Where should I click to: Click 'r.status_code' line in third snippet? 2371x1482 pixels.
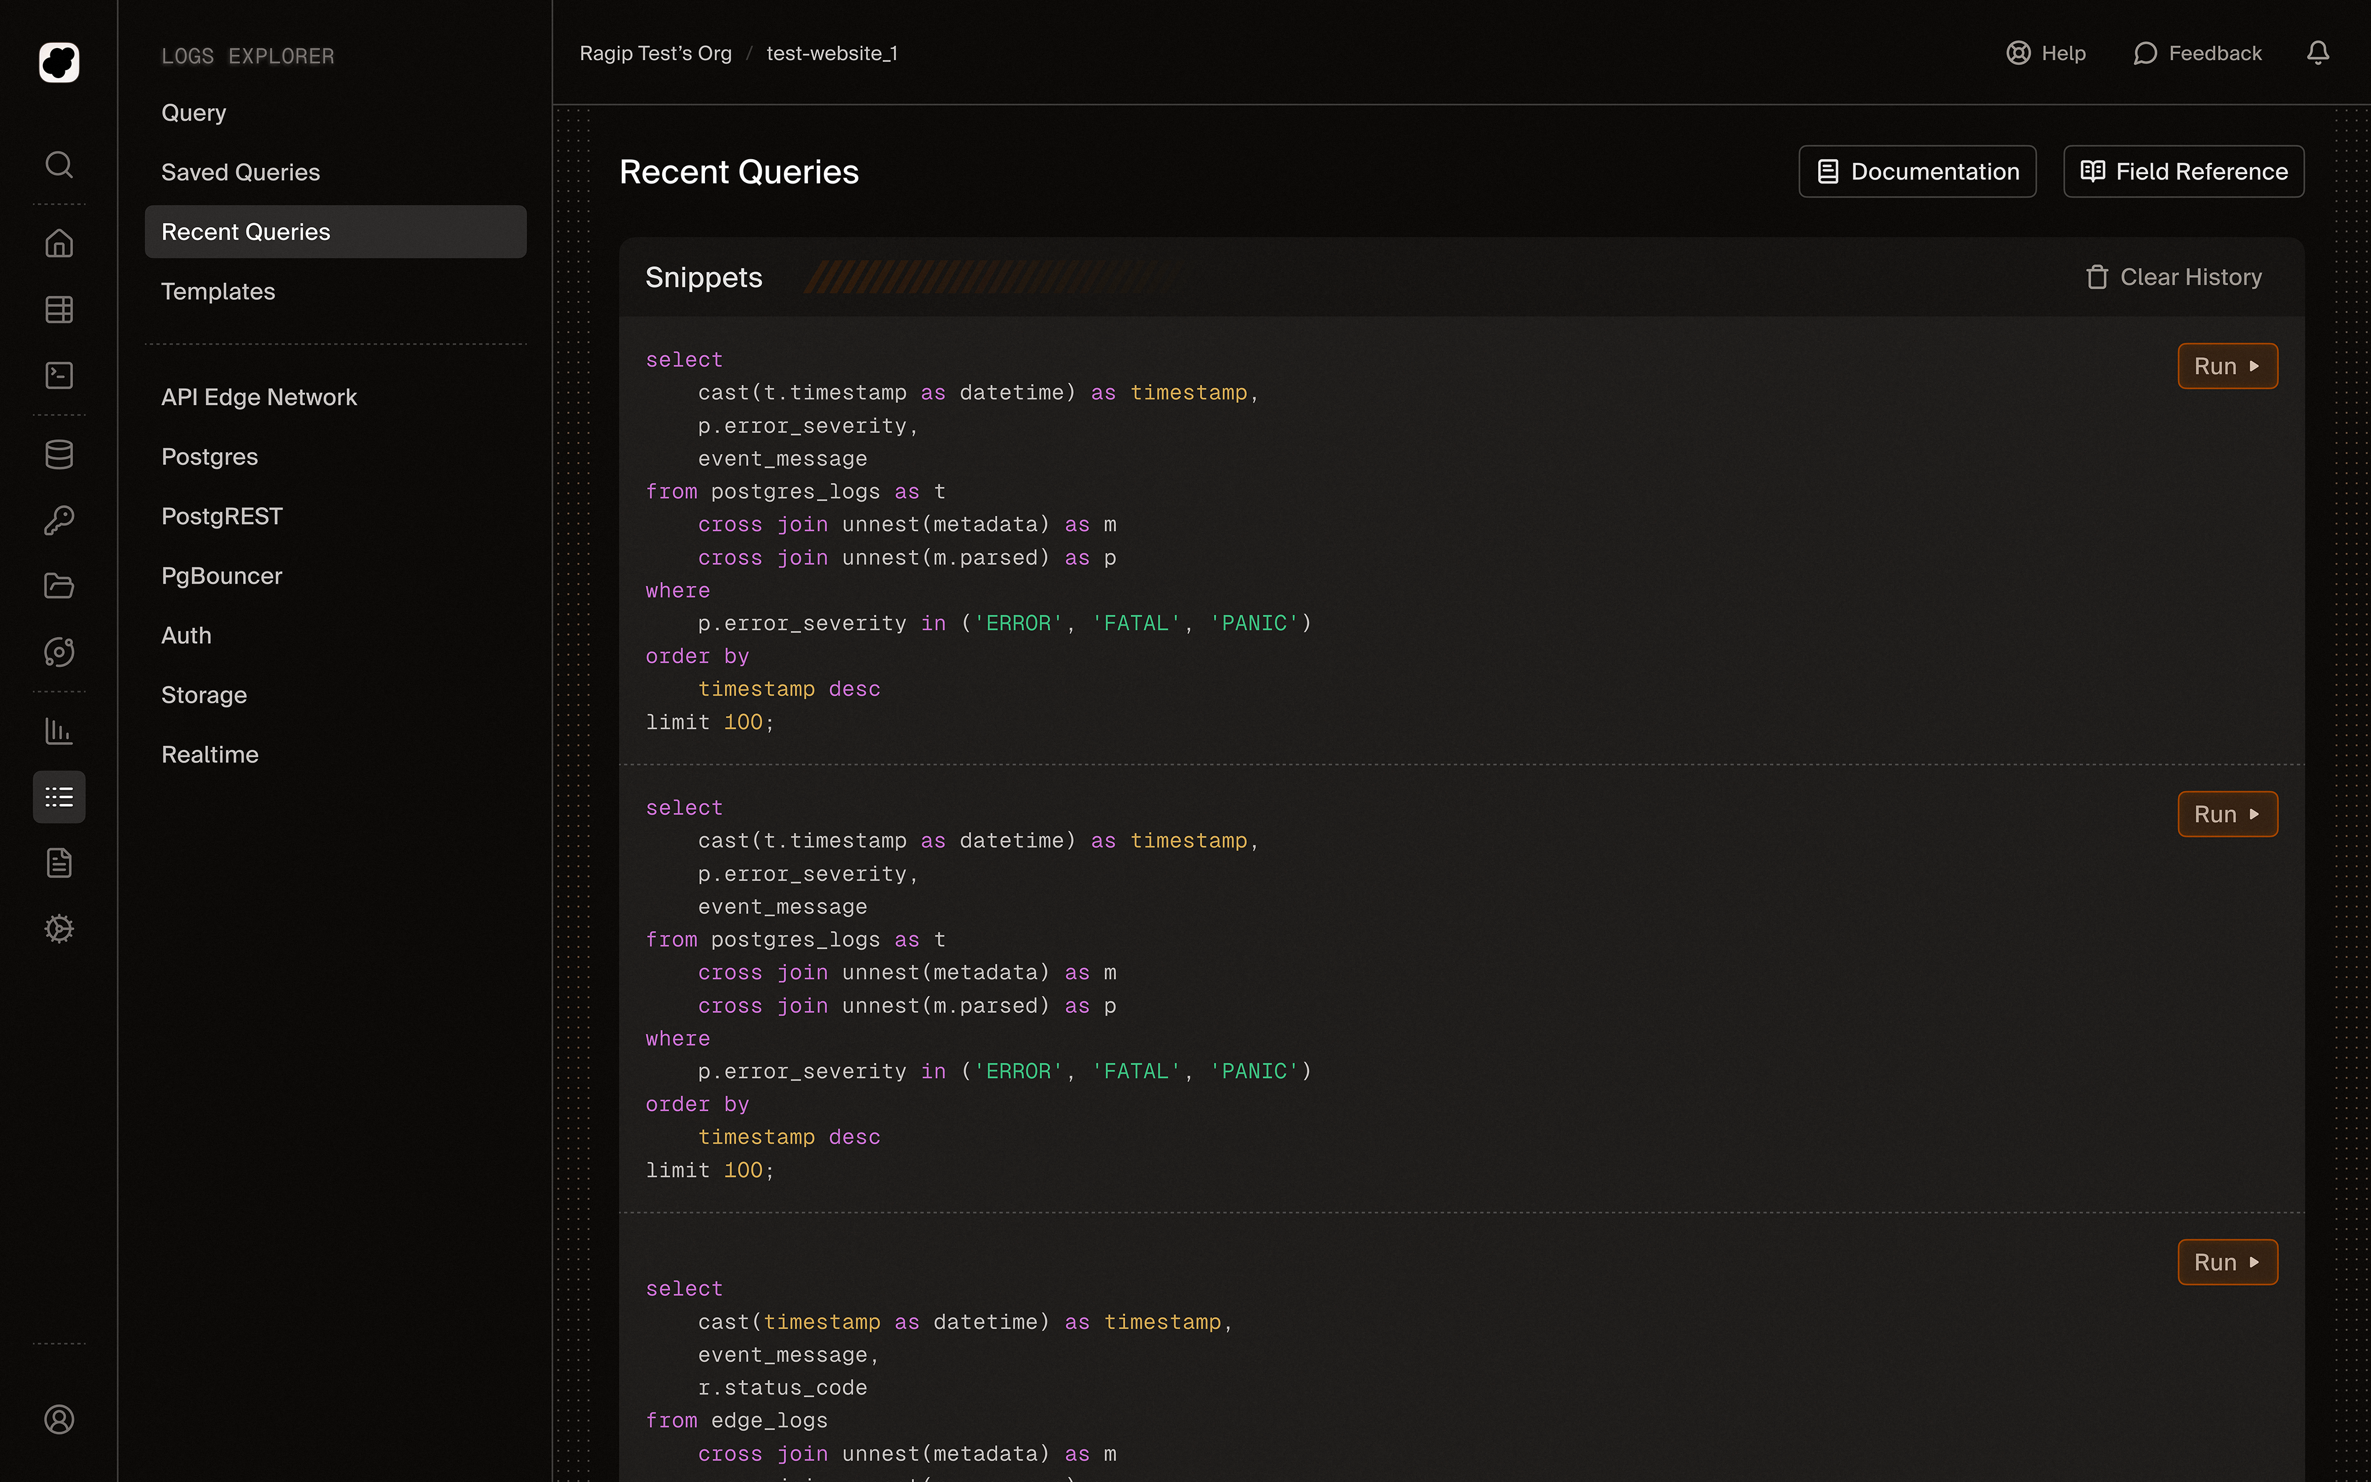pos(782,1387)
